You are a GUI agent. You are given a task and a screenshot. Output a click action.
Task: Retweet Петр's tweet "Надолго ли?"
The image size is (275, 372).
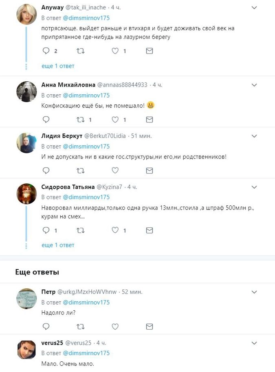[81, 326]
